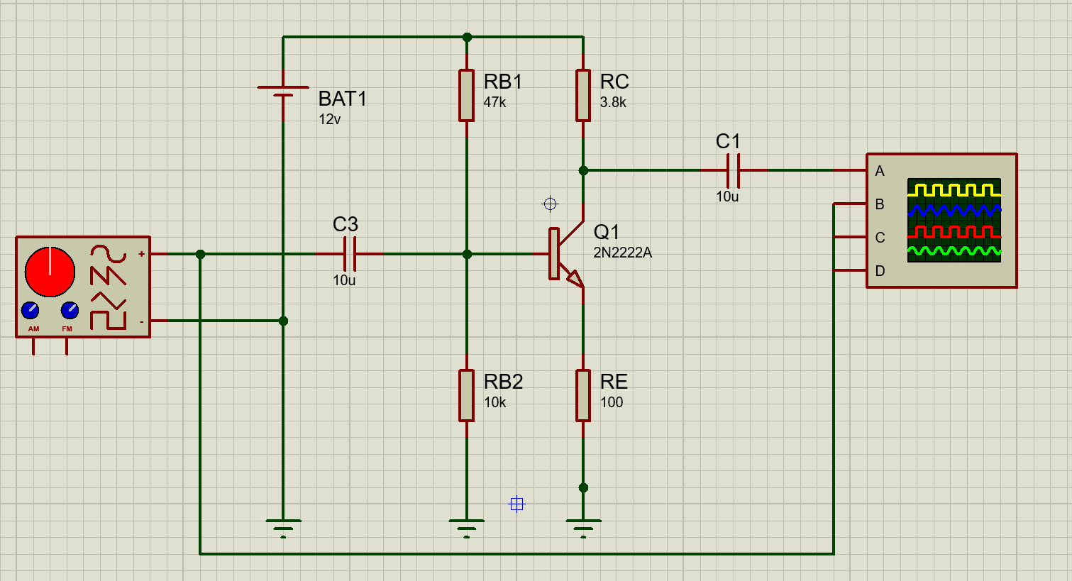Image resolution: width=1072 pixels, height=581 pixels.
Task: Select the C1 output capacitor symbol
Action: pyautogui.click(x=734, y=170)
